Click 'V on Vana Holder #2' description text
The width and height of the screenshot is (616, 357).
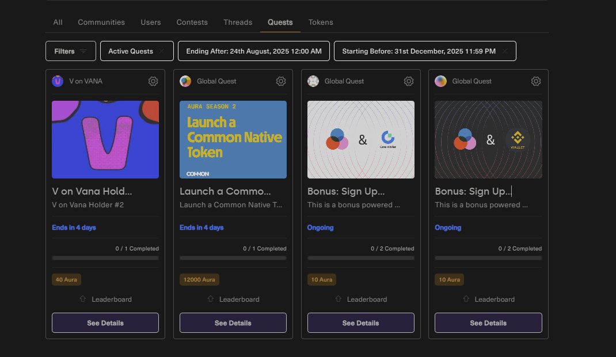88,204
